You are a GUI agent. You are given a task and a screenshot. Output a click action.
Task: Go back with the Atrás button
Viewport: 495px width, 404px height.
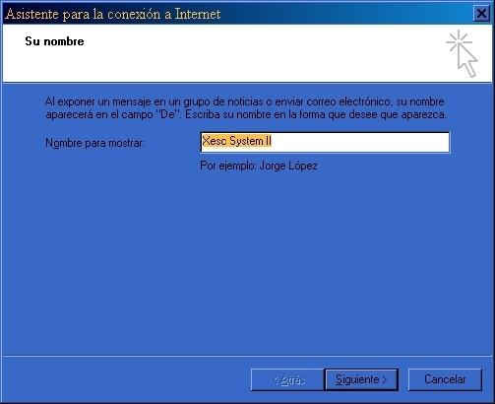tap(287, 379)
